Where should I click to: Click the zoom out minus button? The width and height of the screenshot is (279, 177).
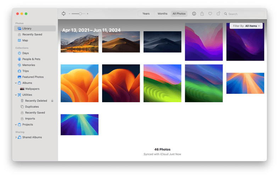tap(69, 14)
